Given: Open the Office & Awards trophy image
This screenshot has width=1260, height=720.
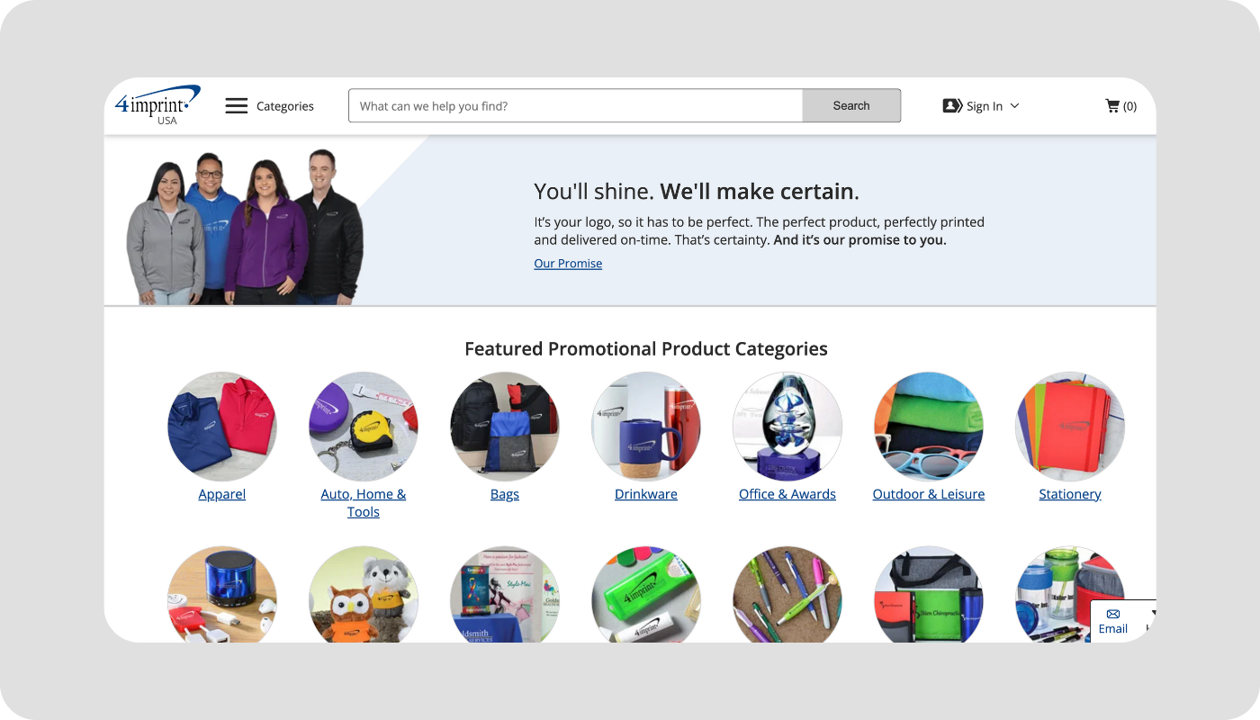Looking at the screenshot, I should tap(787, 427).
